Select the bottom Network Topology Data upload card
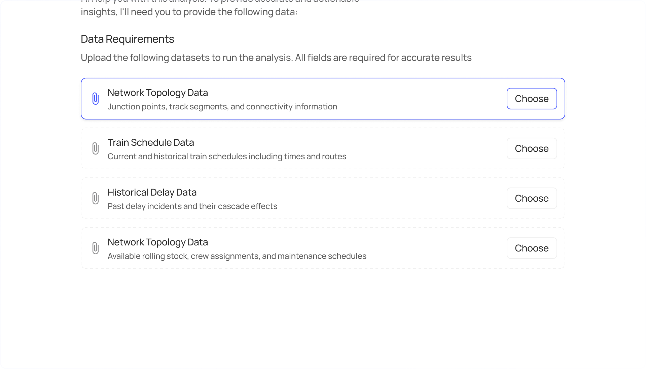The width and height of the screenshot is (646, 369). (x=303, y=248)
